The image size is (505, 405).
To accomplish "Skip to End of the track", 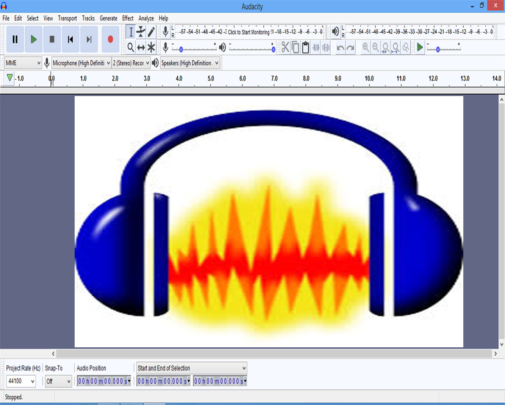I will pos(89,39).
